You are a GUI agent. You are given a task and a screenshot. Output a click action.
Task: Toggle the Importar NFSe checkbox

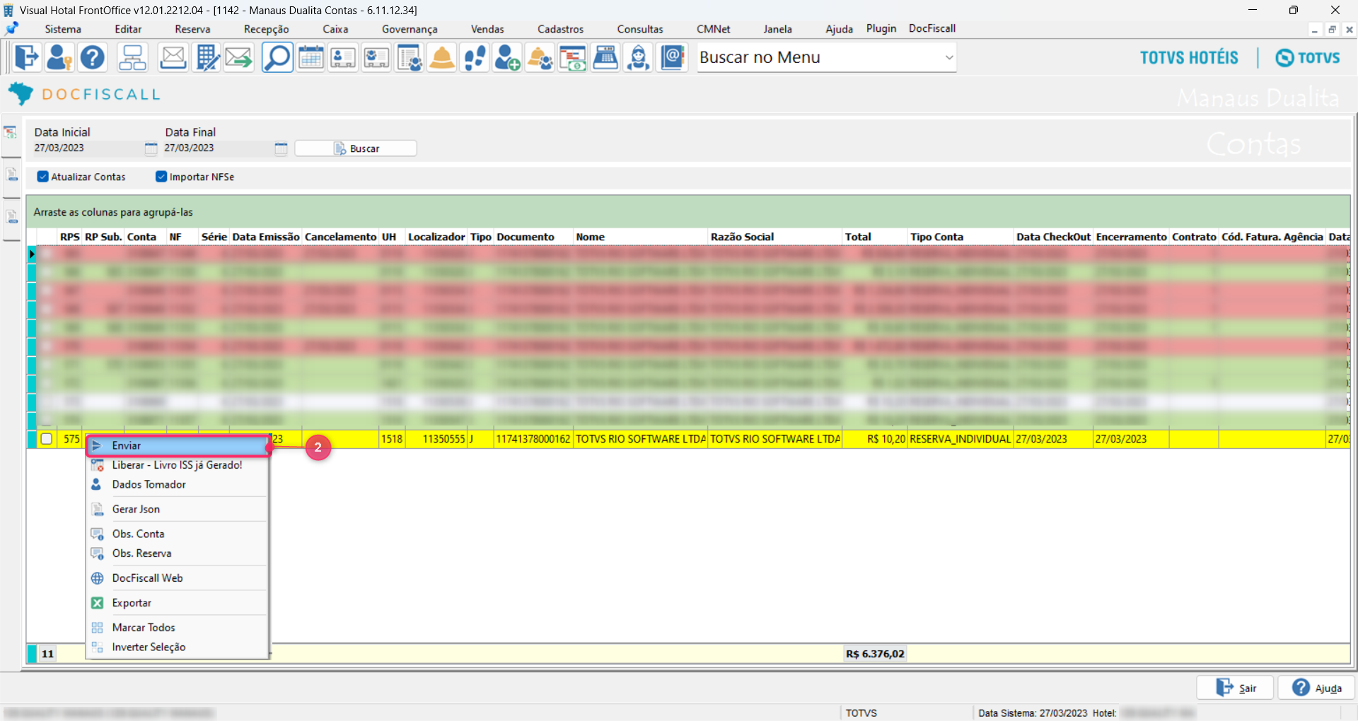click(161, 177)
